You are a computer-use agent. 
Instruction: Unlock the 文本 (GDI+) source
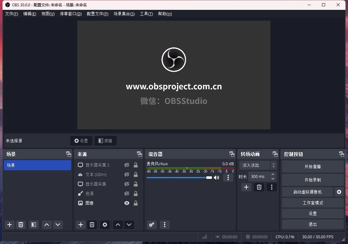point(136,174)
